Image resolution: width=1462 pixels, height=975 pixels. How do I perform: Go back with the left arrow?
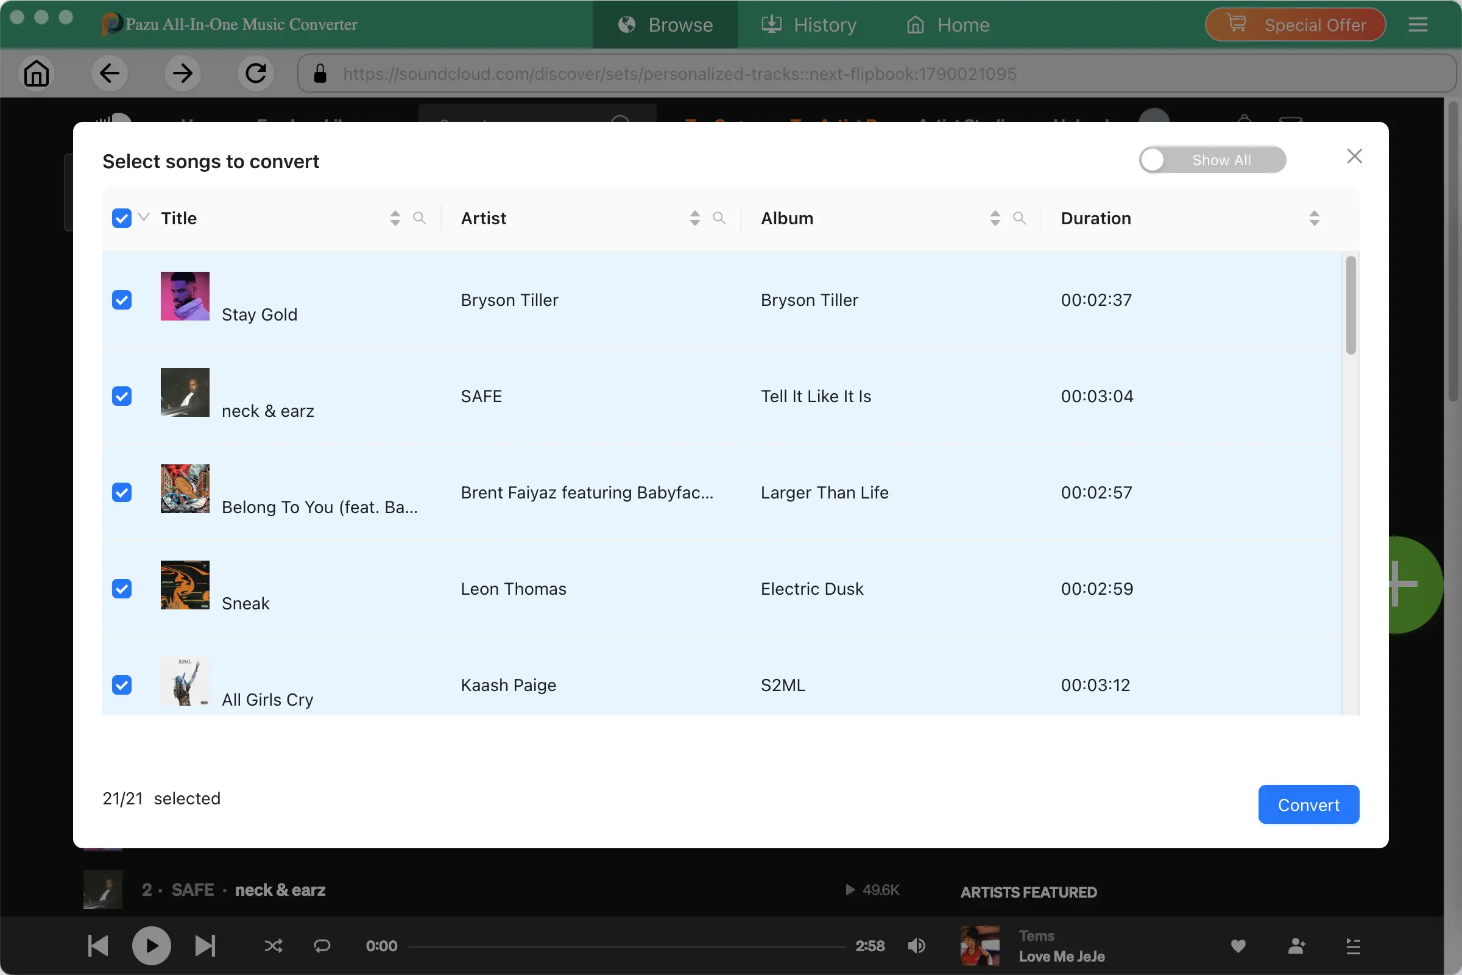(110, 73)
